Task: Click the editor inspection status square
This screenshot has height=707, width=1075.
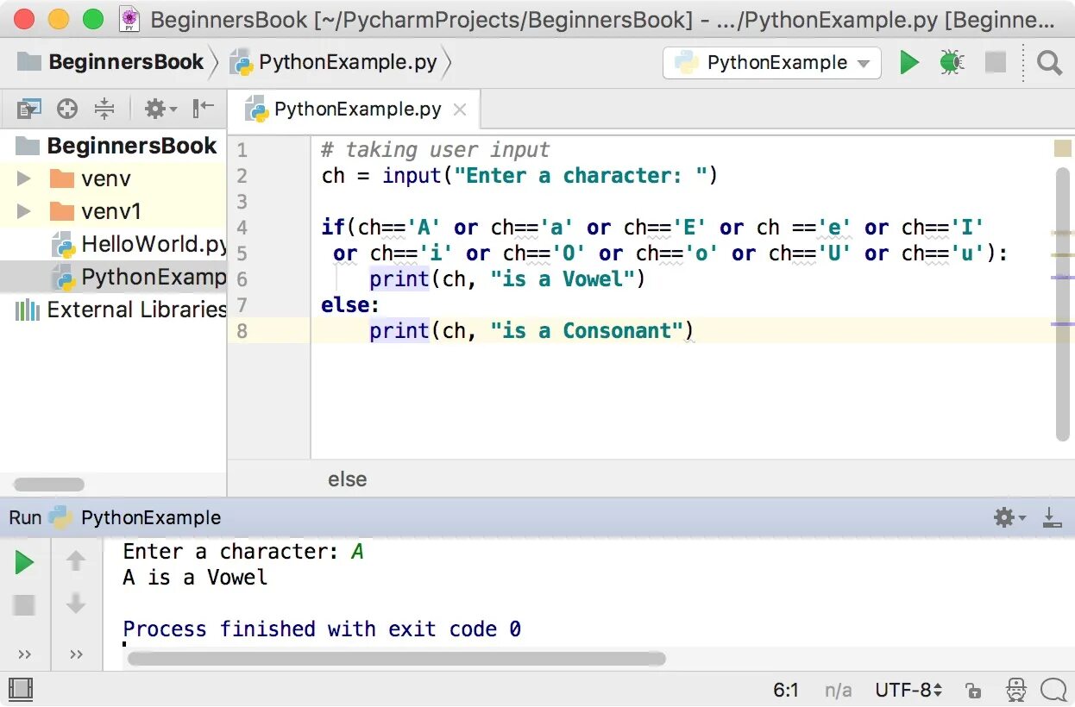Action: pos(1063,149)
